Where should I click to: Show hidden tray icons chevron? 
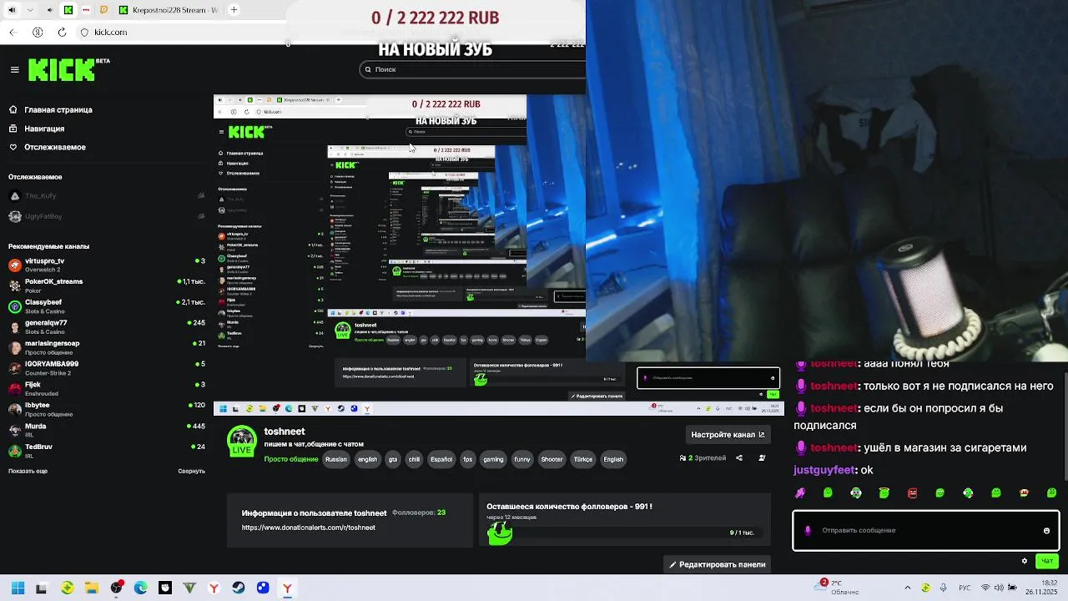pos(907,588)
